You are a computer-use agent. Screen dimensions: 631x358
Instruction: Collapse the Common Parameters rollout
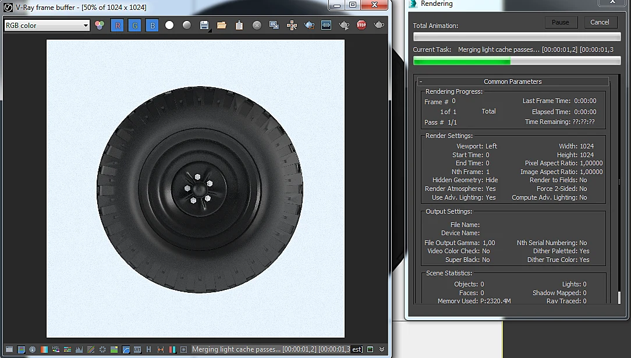pyautogui.click(x=513, y=81)
